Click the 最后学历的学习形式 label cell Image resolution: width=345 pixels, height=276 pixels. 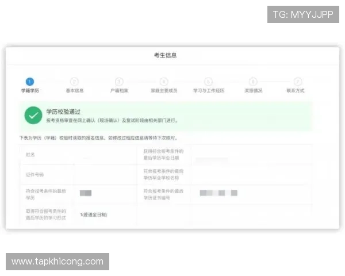[x=46, y=214]
